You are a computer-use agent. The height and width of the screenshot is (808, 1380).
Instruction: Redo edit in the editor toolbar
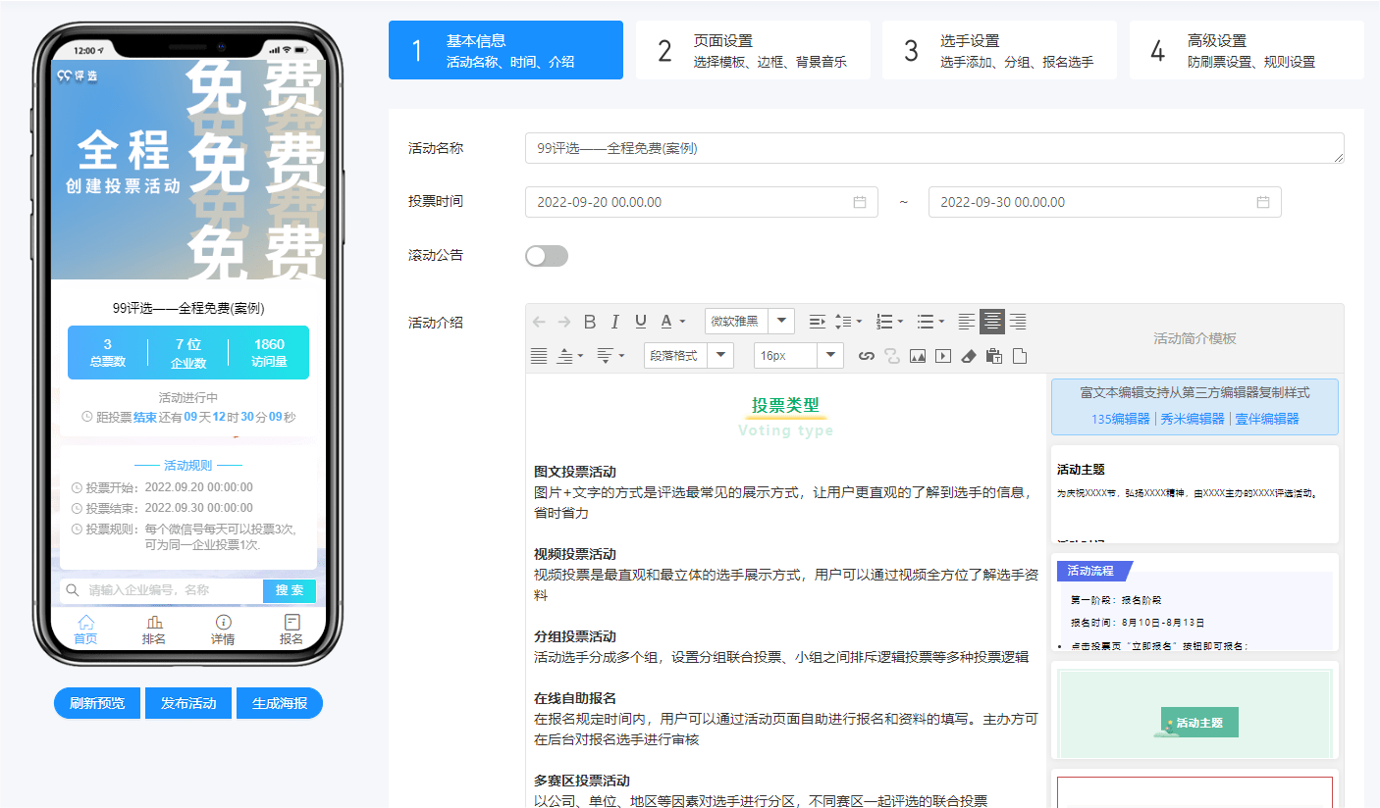click(564, 322)
